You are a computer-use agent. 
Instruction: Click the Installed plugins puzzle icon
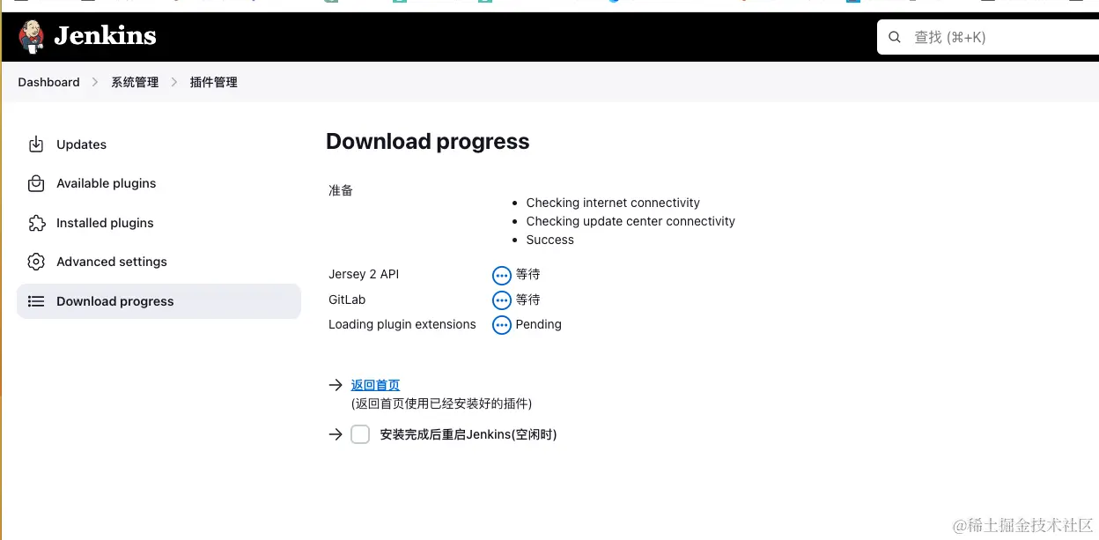(x=36, y=223)
